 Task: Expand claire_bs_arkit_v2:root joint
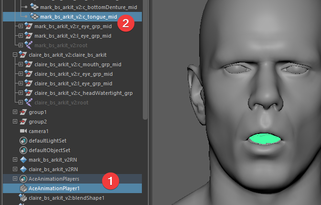[x=21, y=102]
